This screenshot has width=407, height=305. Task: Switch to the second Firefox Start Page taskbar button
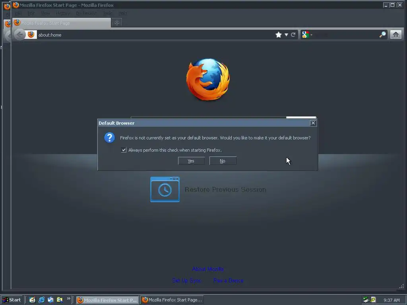(x=172, y=300)
